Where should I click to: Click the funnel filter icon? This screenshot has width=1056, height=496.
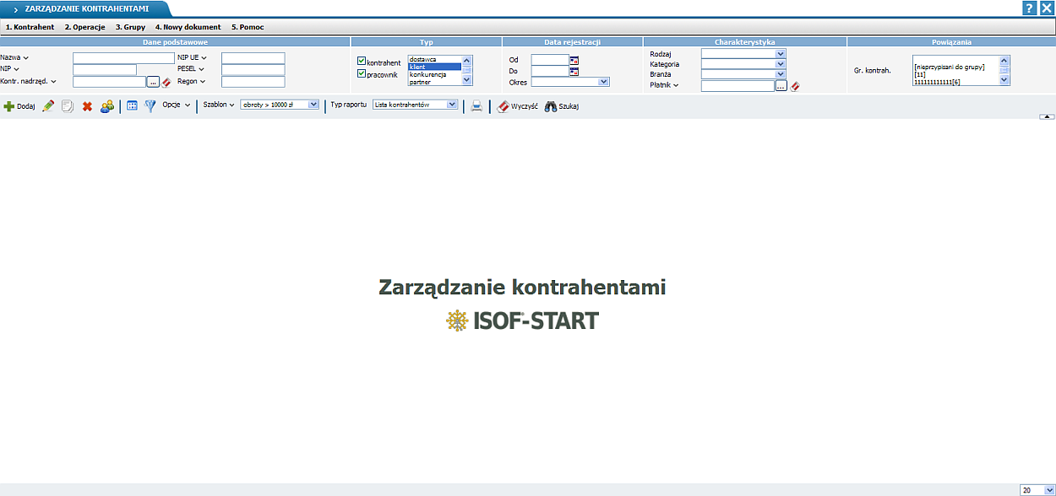tap(150, 106)
